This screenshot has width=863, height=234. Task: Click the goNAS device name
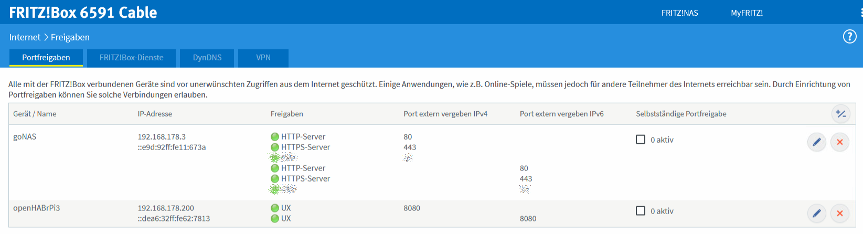[x=25, y=137]
